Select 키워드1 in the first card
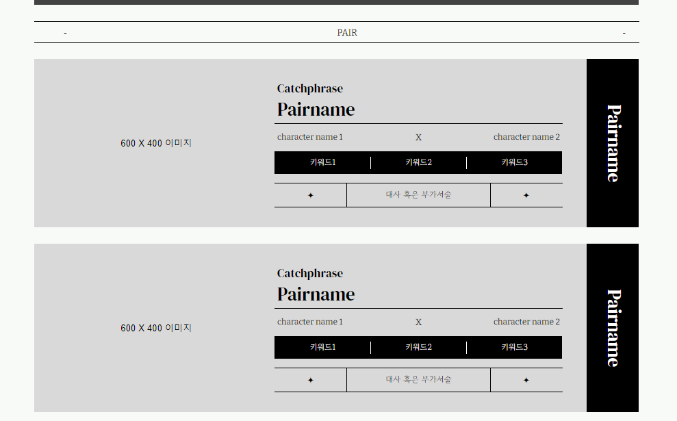 click(322, 162)
